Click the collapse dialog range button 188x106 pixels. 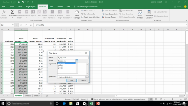point(87,77)
